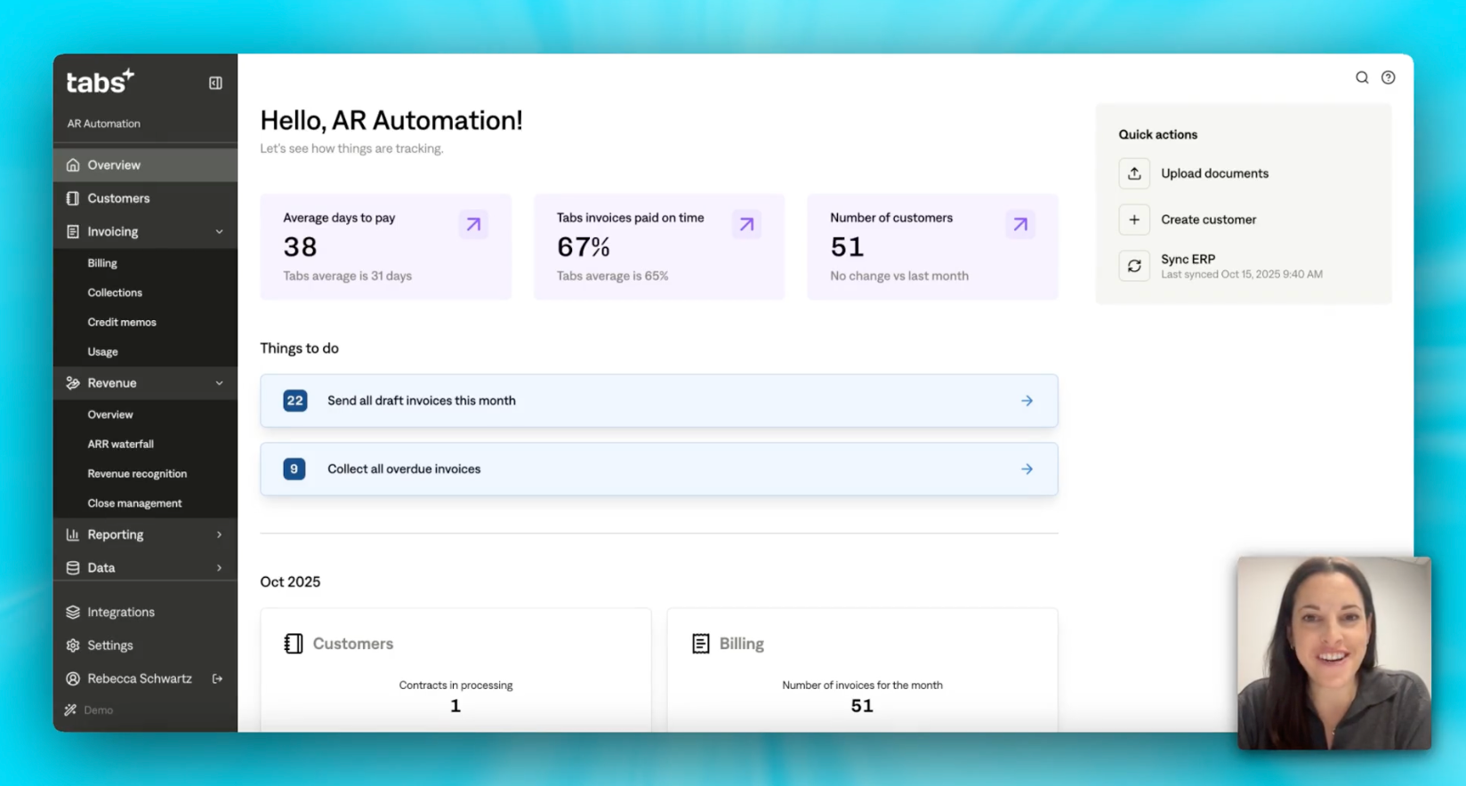Click Sync ERP quick action
1466x786 pixels.
coord(1188,259)
